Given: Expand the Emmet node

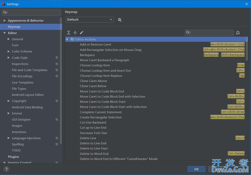Looking at the screenshot, I should (x=9, y=113).
